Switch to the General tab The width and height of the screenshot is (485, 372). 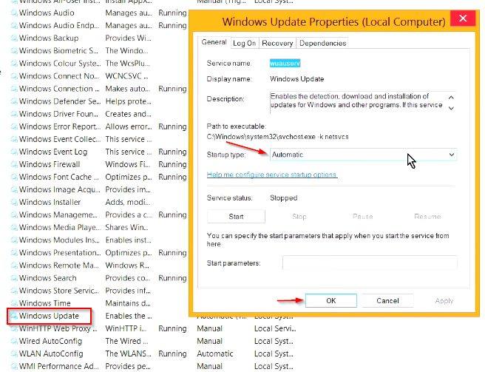point(214,42)
